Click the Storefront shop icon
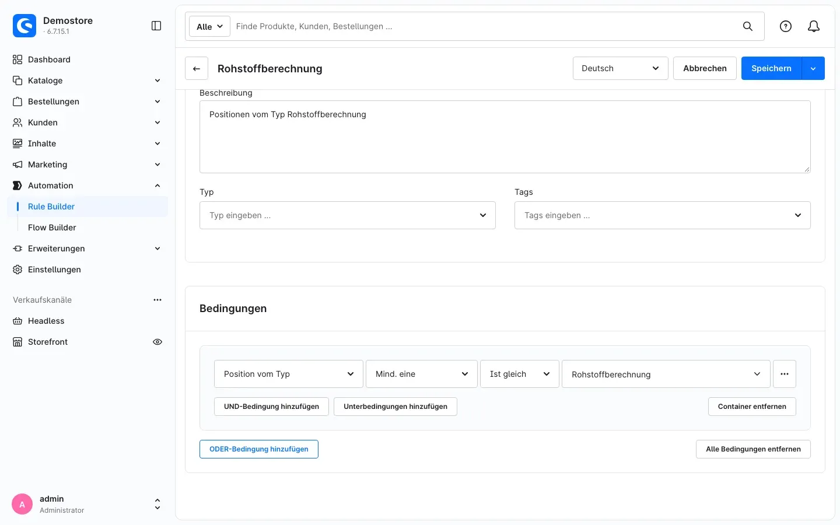The image size is (840, 525). pos(17,342)
